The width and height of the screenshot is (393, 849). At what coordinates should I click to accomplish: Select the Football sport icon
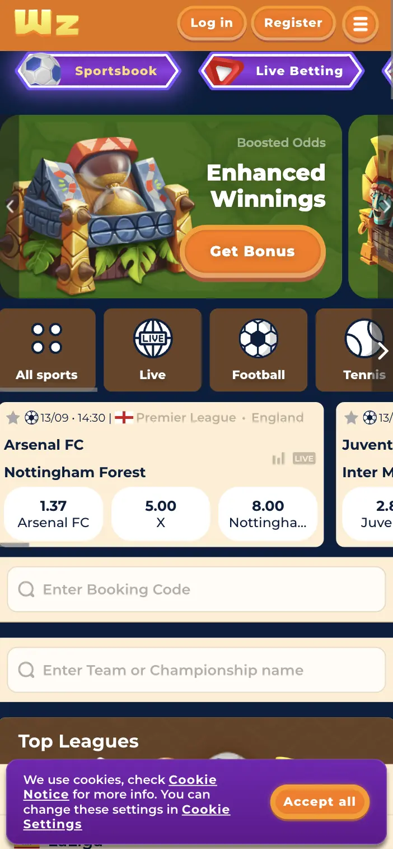pos(258,338)
